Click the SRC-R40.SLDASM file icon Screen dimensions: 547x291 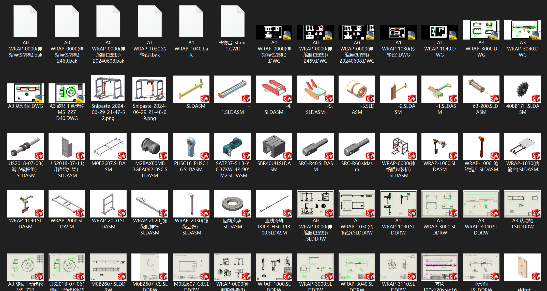[315, 146]
